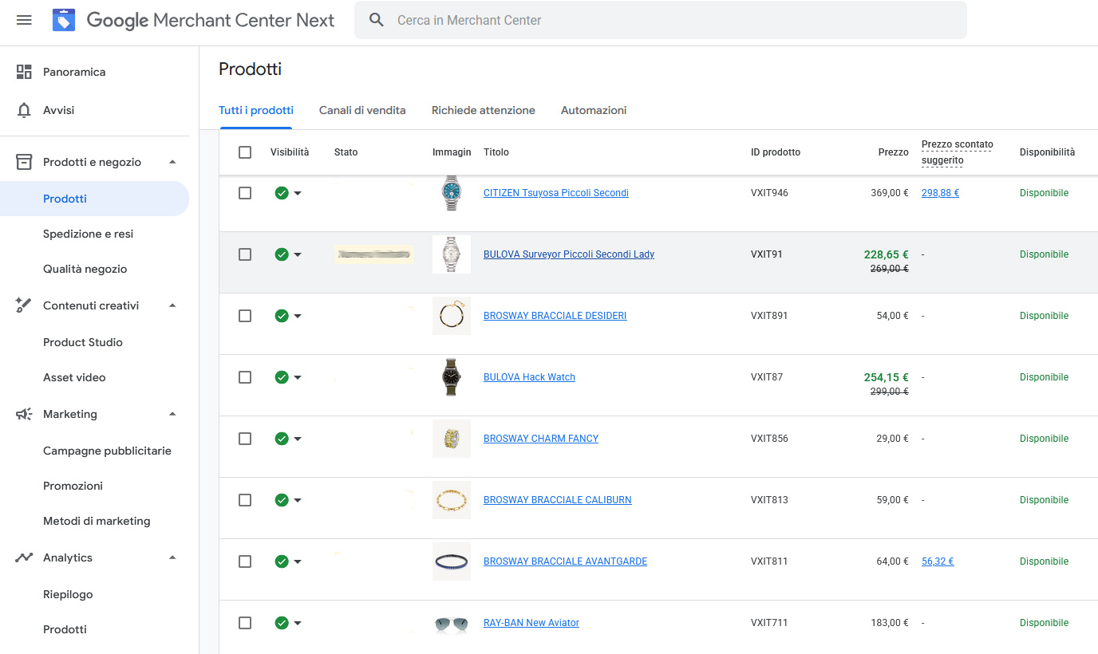This screenshot has height=654, width=1098.
Task: Click green visibility checkmark for RAY-BAN New Aviator
Action: point(282,623)
